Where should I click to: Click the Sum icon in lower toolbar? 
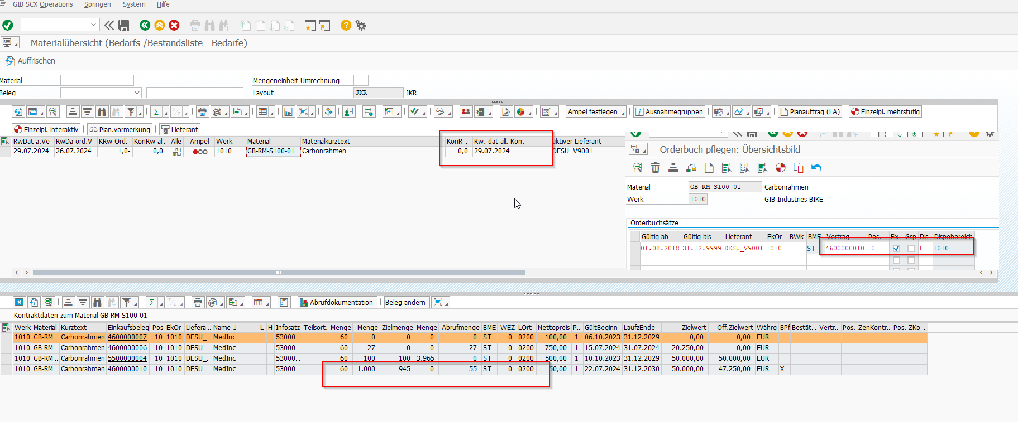pos(152,302)
